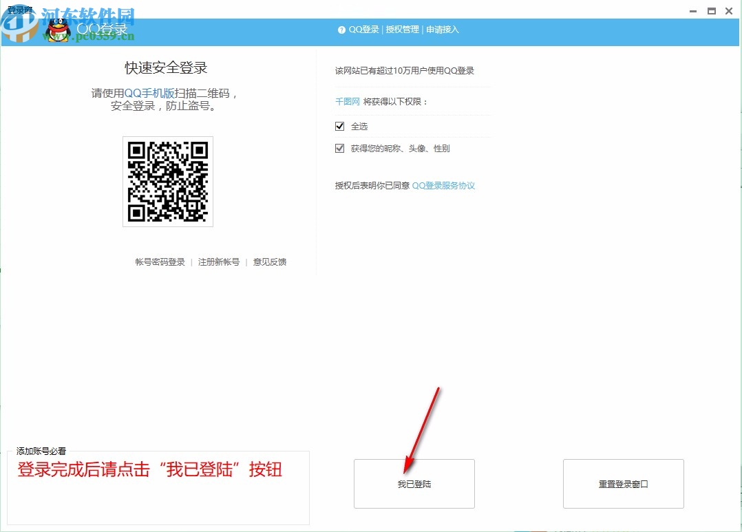Open the 授权管理 menu item

click(403, 30)
